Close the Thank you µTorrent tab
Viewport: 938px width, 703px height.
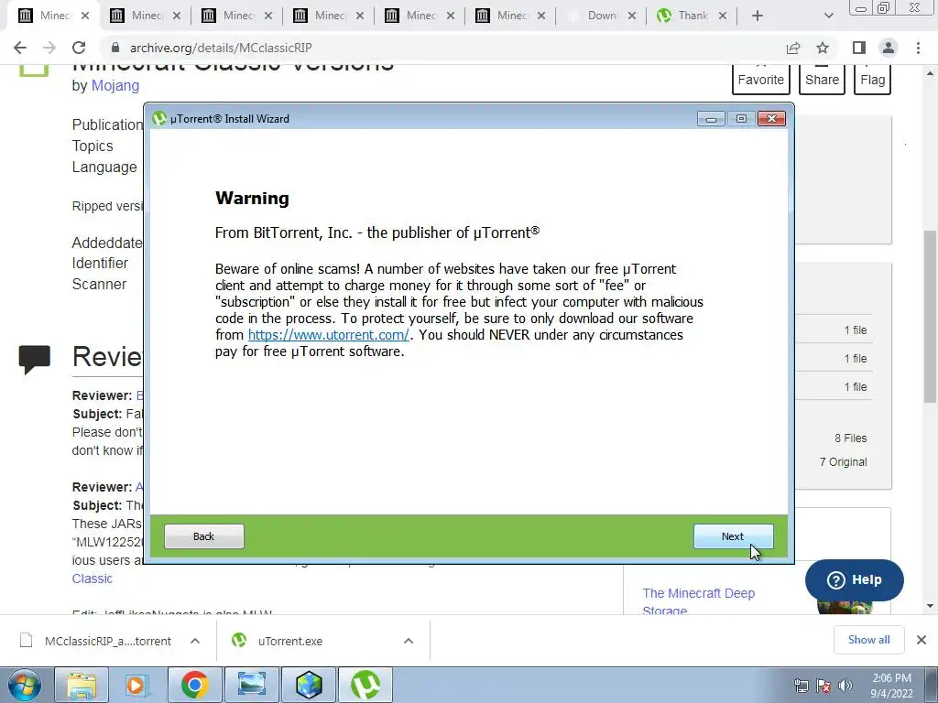click(723, 16)
